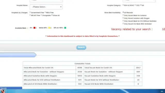
Task: Choose MOU Free charges option
Action: tap(45, 12)
